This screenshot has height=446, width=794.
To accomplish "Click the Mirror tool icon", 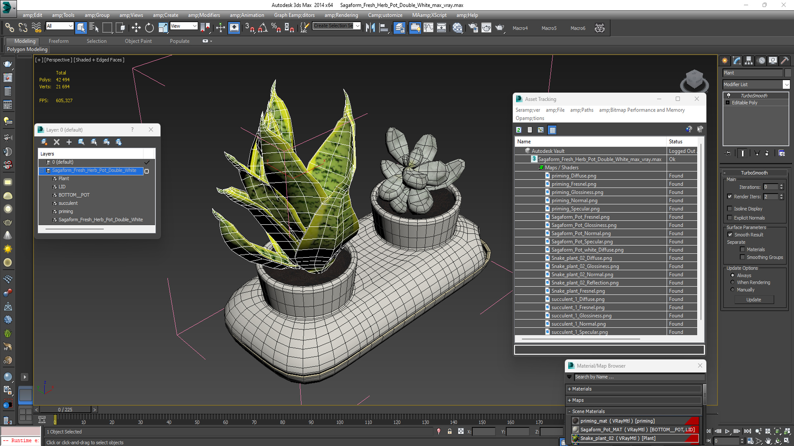I will point(370,28).
